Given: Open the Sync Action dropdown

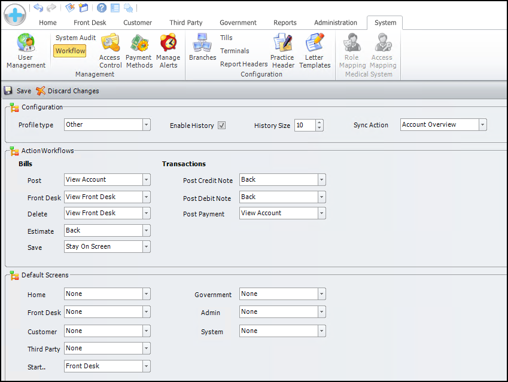Looking at the screenshot, I should pos(482,125).
